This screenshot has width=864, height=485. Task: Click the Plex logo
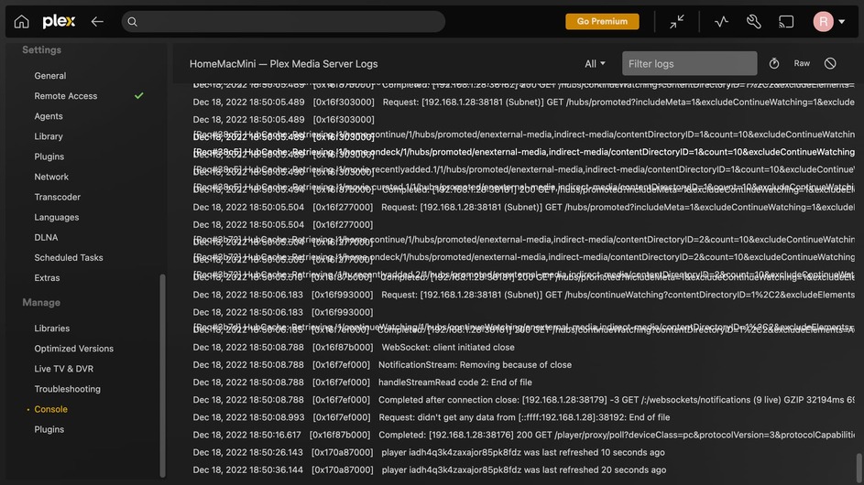[59, 21]
